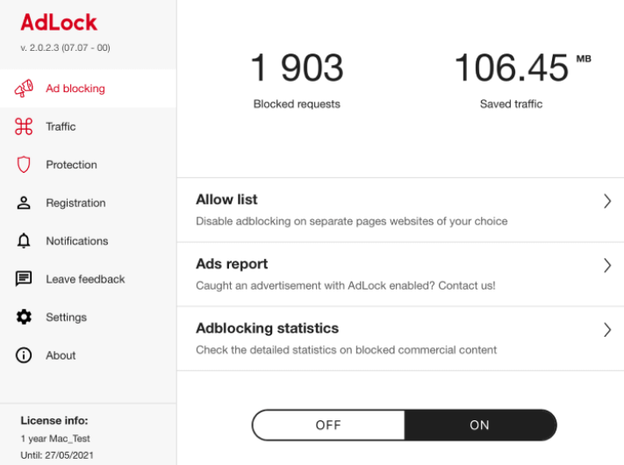Click the Ad blocking megaphone icon
The height and width of the screenshot is (465, 624).
(24, 89)
